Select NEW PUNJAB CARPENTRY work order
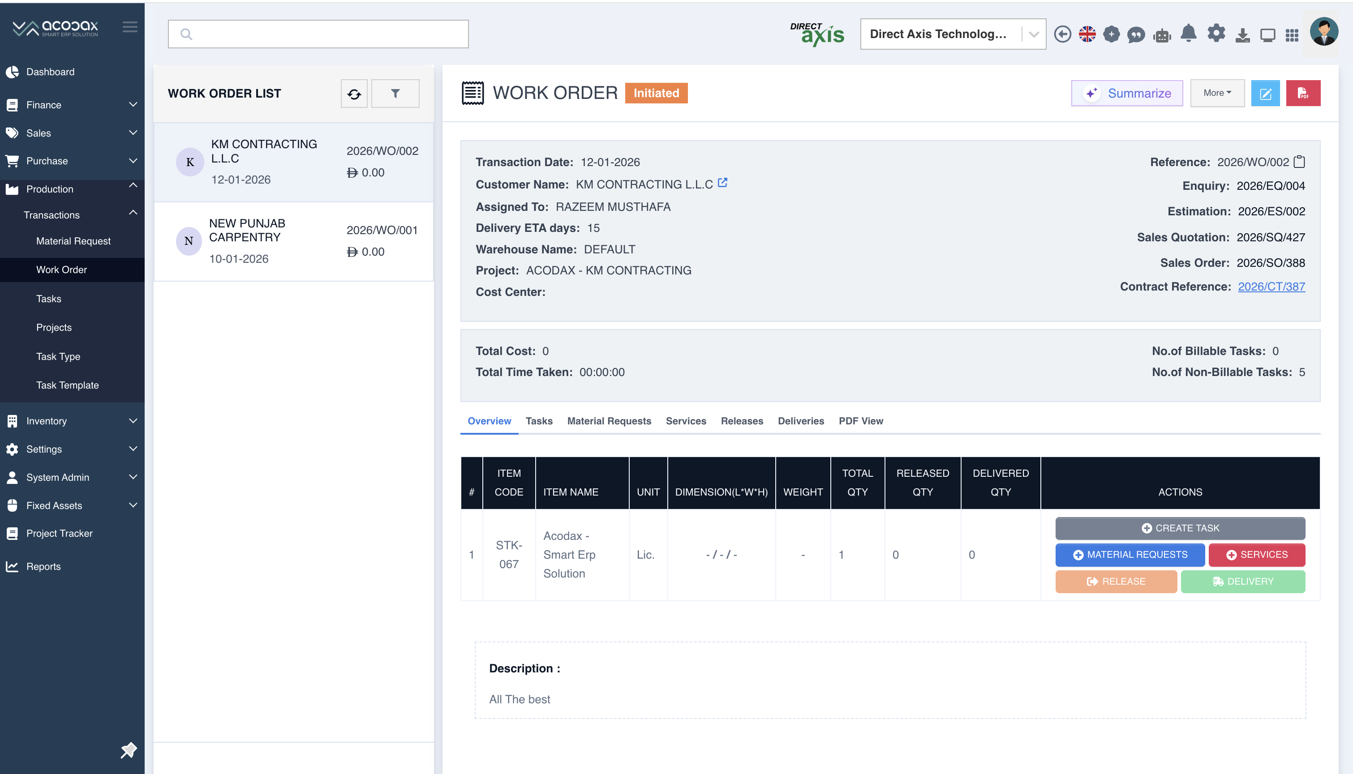1353x774 pixels. click(x=294, y=241)
